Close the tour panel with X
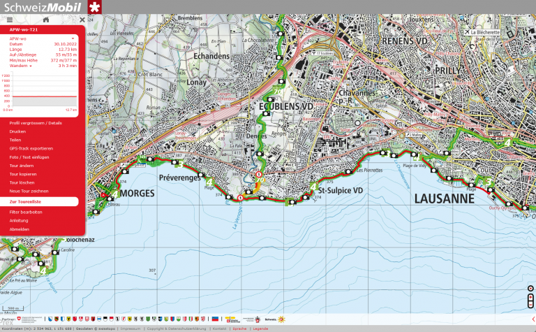The width and height of the screenshot is (536, 332). coord(82,20)
